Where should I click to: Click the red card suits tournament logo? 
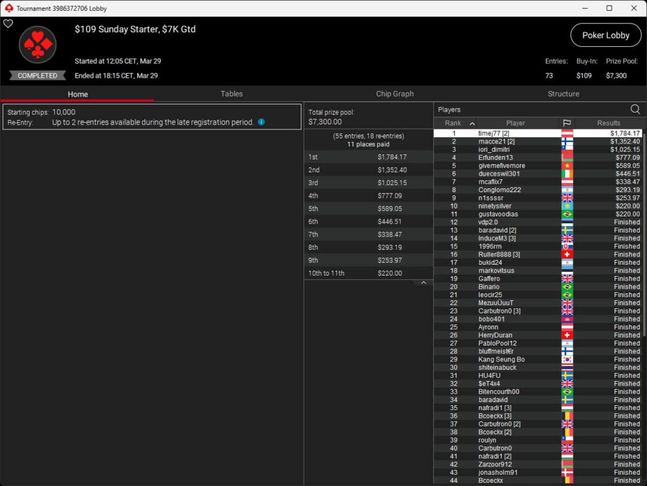coord(38,45)
